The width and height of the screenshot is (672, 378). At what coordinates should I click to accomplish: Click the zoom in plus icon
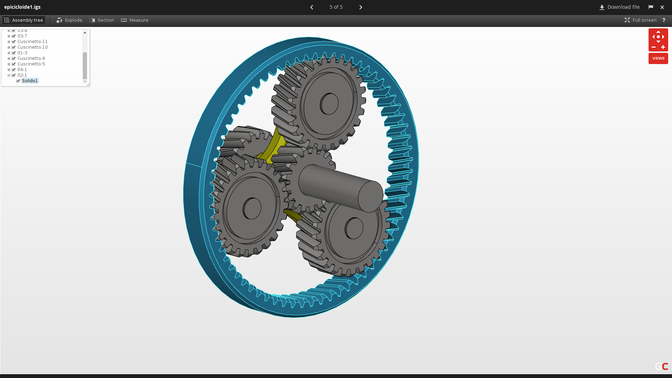663,47
